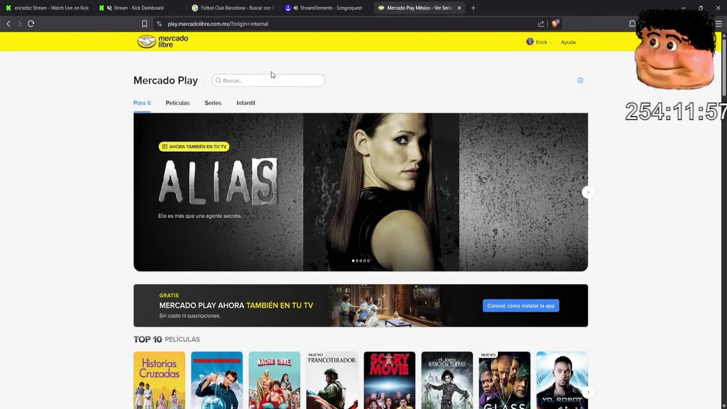The width and height of the screenshot is (727, 409).
Task: Switch to the Para ti tab
Action: pos(142,103)
